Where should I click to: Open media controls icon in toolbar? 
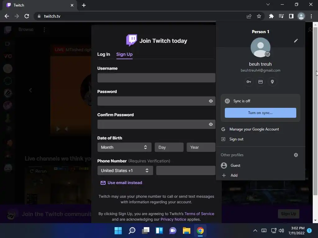click(281, 16)
